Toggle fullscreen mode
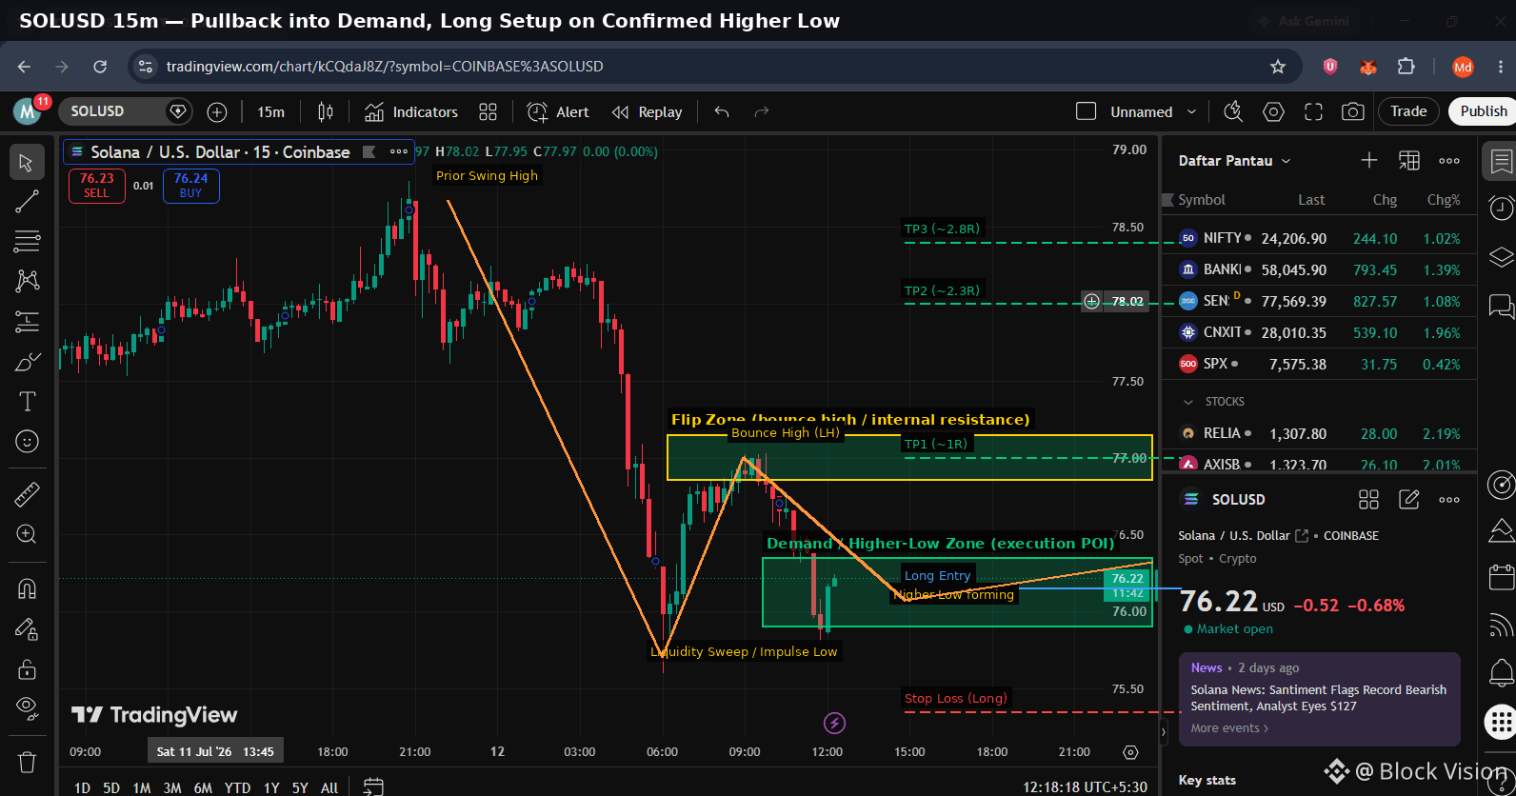Viewport: 1516px width, 796px height. [1313, 112]
